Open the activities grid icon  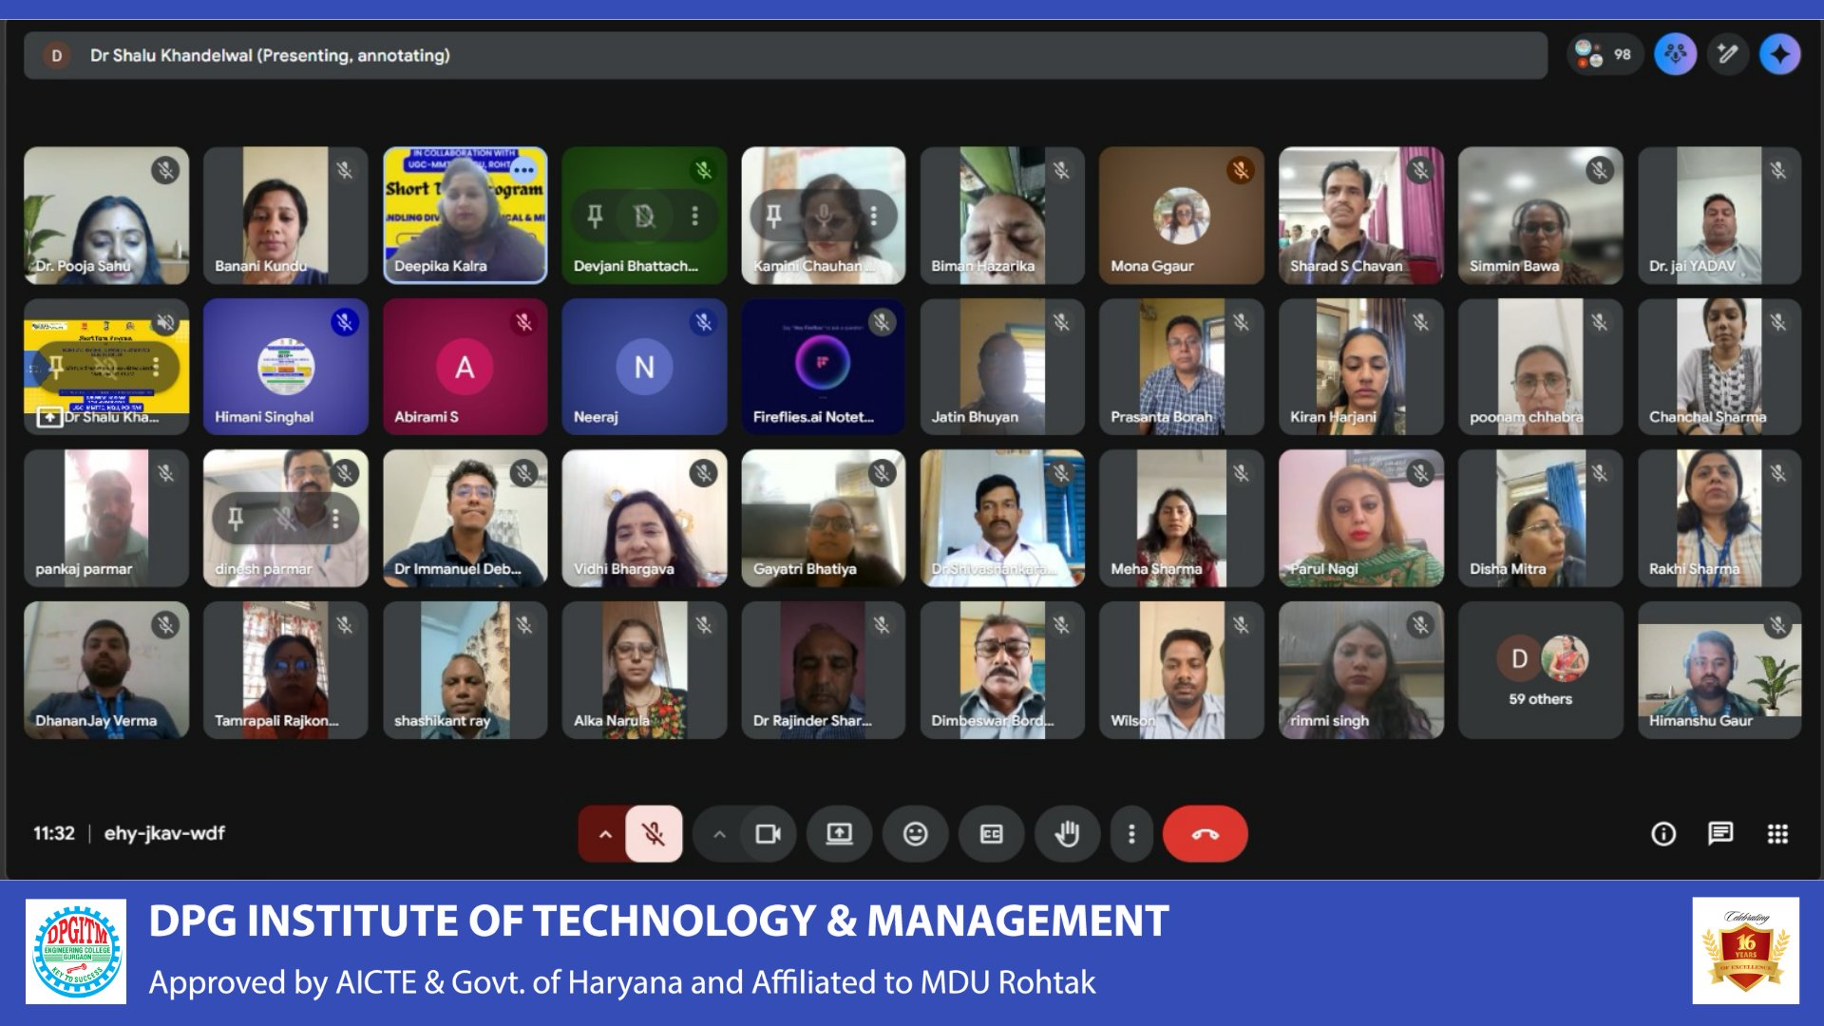point(1777,834)
